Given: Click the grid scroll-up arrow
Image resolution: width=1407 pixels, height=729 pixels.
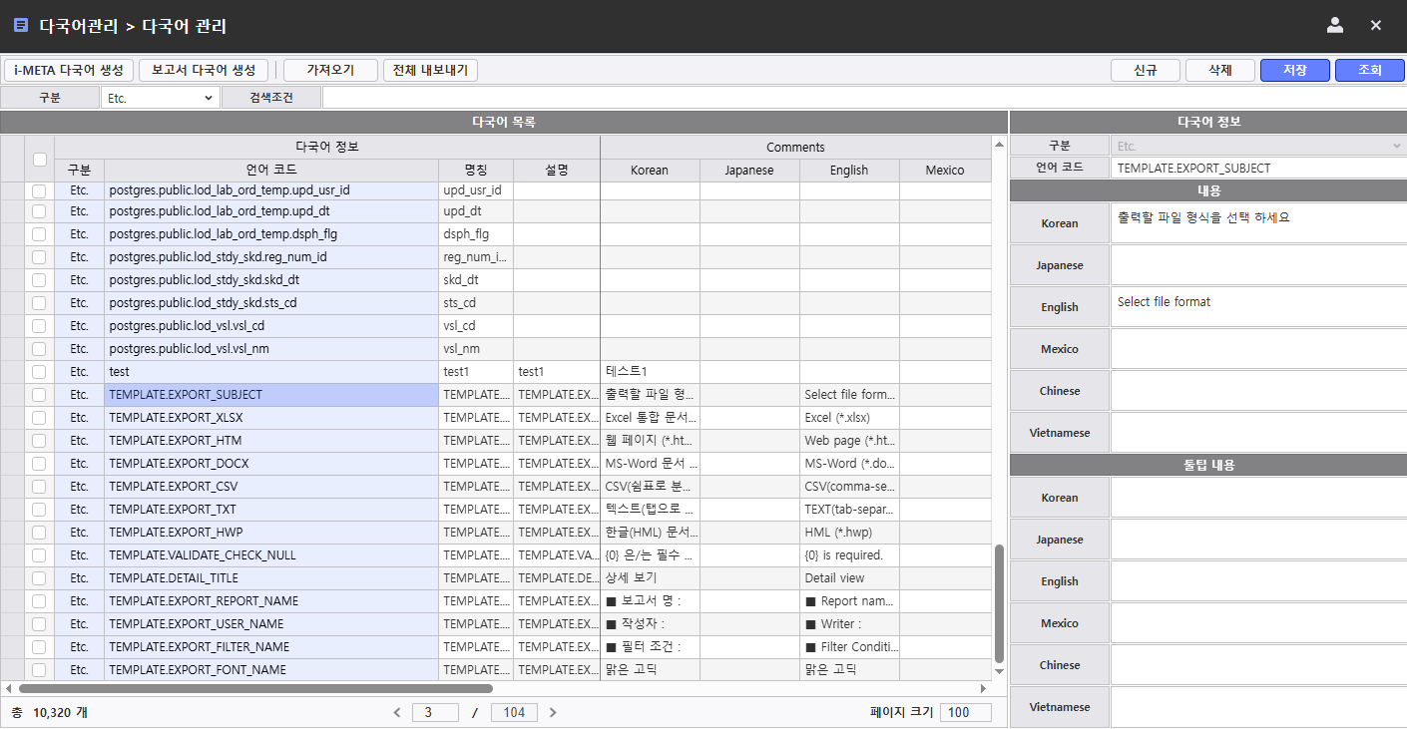Looking at the screenshot, I should [x=1000, y=145].
